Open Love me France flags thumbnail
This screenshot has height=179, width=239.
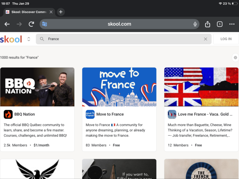coord(201,87)
